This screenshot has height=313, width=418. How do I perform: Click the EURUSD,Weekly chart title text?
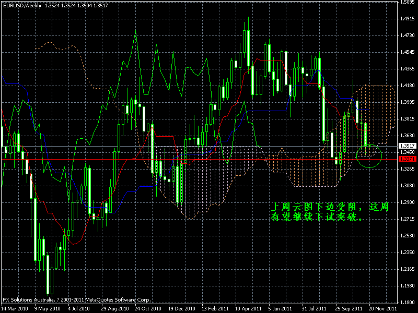(22, 5)
